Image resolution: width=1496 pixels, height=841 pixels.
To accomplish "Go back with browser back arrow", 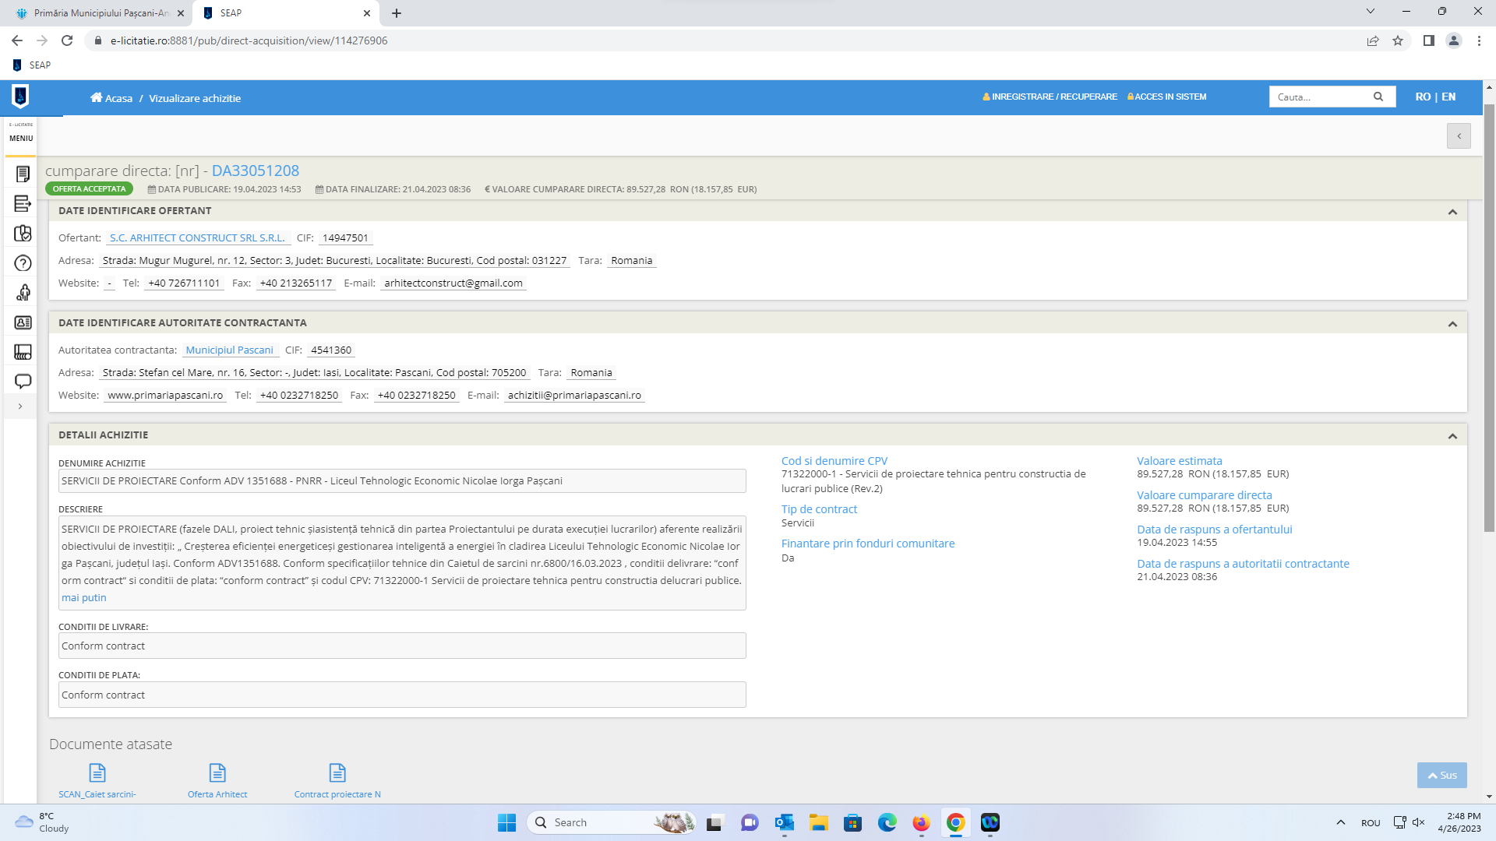I will click(x=17, y=40).
